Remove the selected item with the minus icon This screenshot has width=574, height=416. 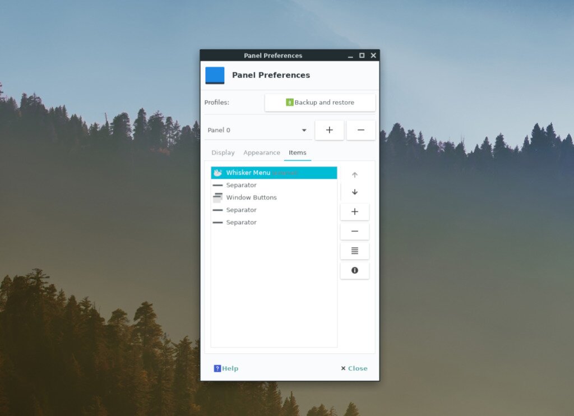click(354, 231)
